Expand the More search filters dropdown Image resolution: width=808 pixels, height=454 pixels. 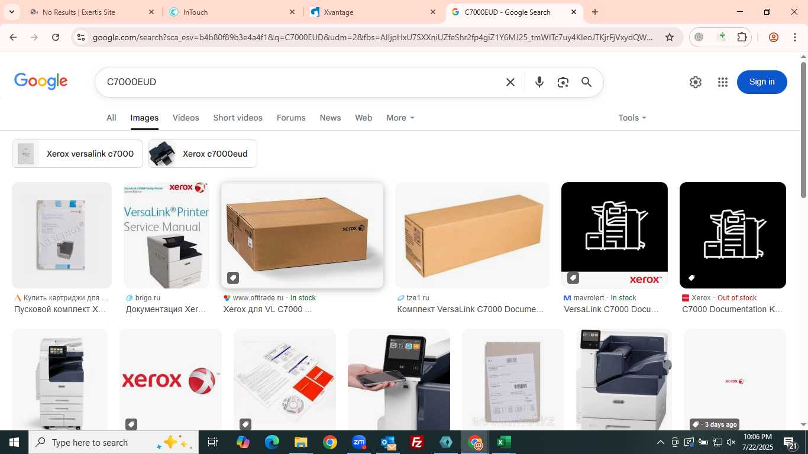point(400,118)
